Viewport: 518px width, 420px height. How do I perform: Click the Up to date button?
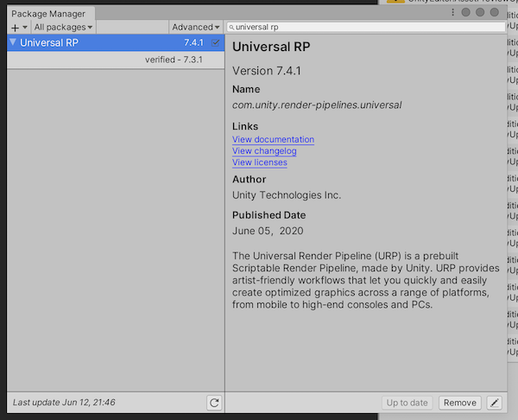(407, 403)
